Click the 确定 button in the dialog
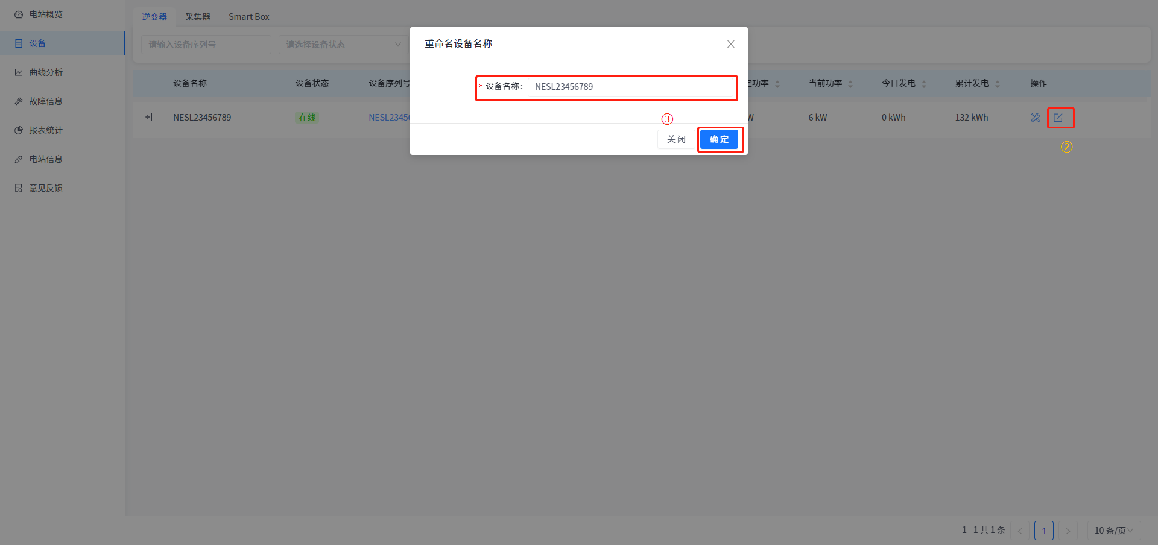This screenshot has width=1158, height=545. 719,139
